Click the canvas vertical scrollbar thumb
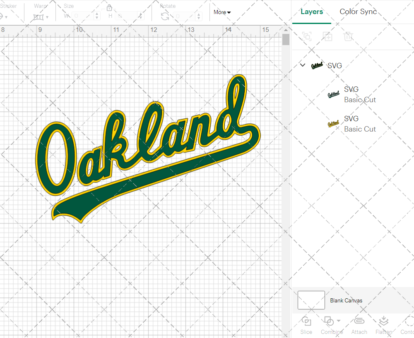 [x=286, y=40]
